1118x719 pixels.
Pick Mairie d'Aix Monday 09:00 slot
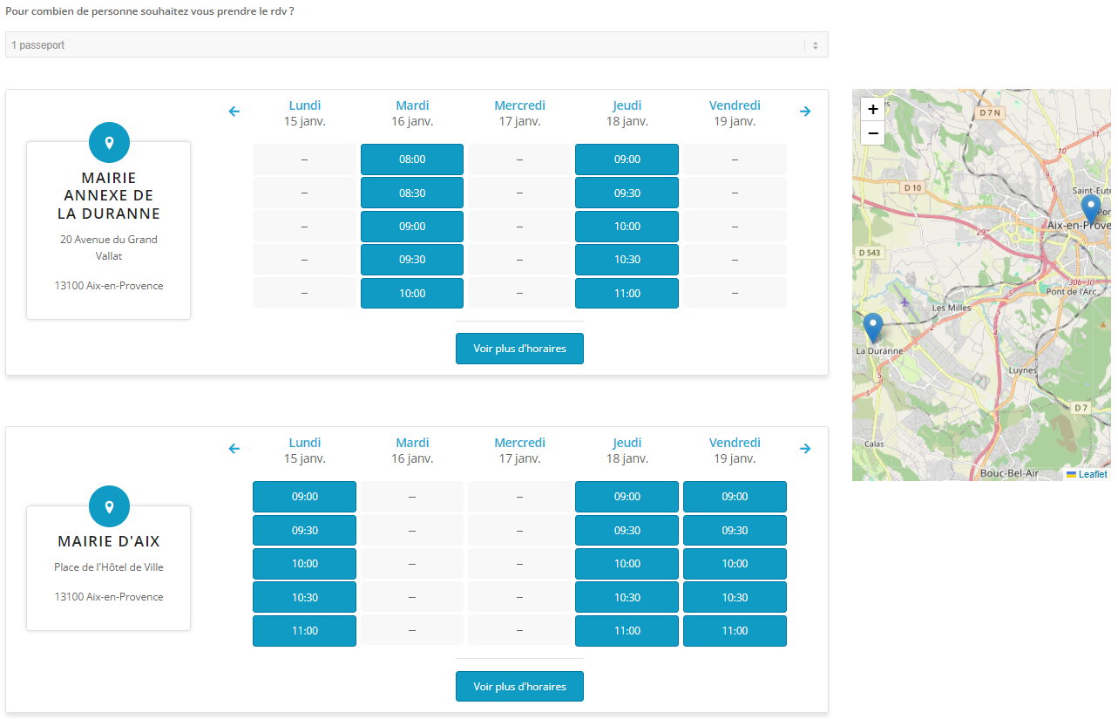(304, 497)
